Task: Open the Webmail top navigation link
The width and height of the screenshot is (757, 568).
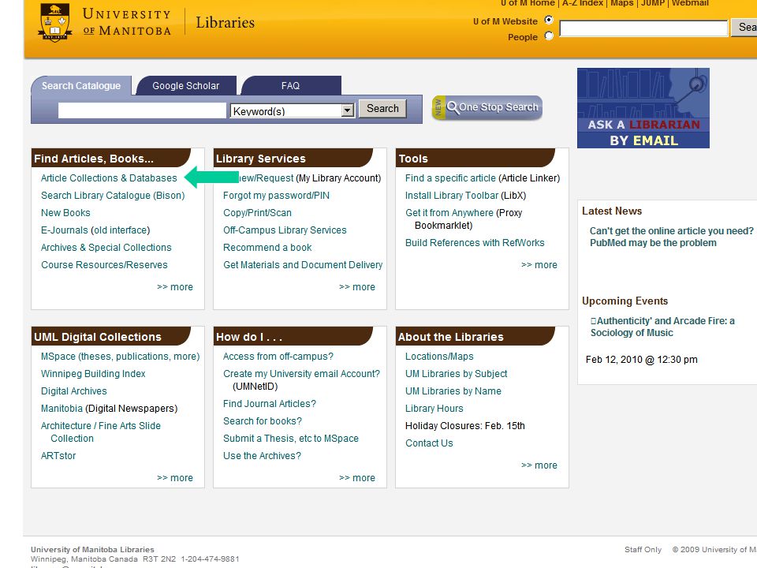Action: click(x=691, y=3)
